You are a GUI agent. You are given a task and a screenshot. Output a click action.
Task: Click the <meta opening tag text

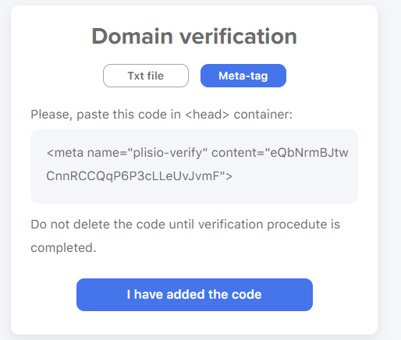(x=65, y=153)
